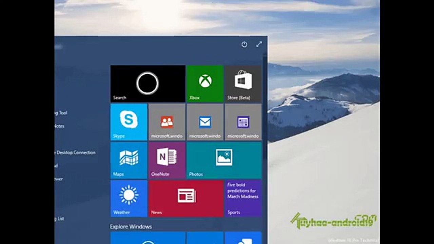Open the People tile with red icon
Image resolution: width=434 pixels, height=244 pixels.
tap(167, 122)
